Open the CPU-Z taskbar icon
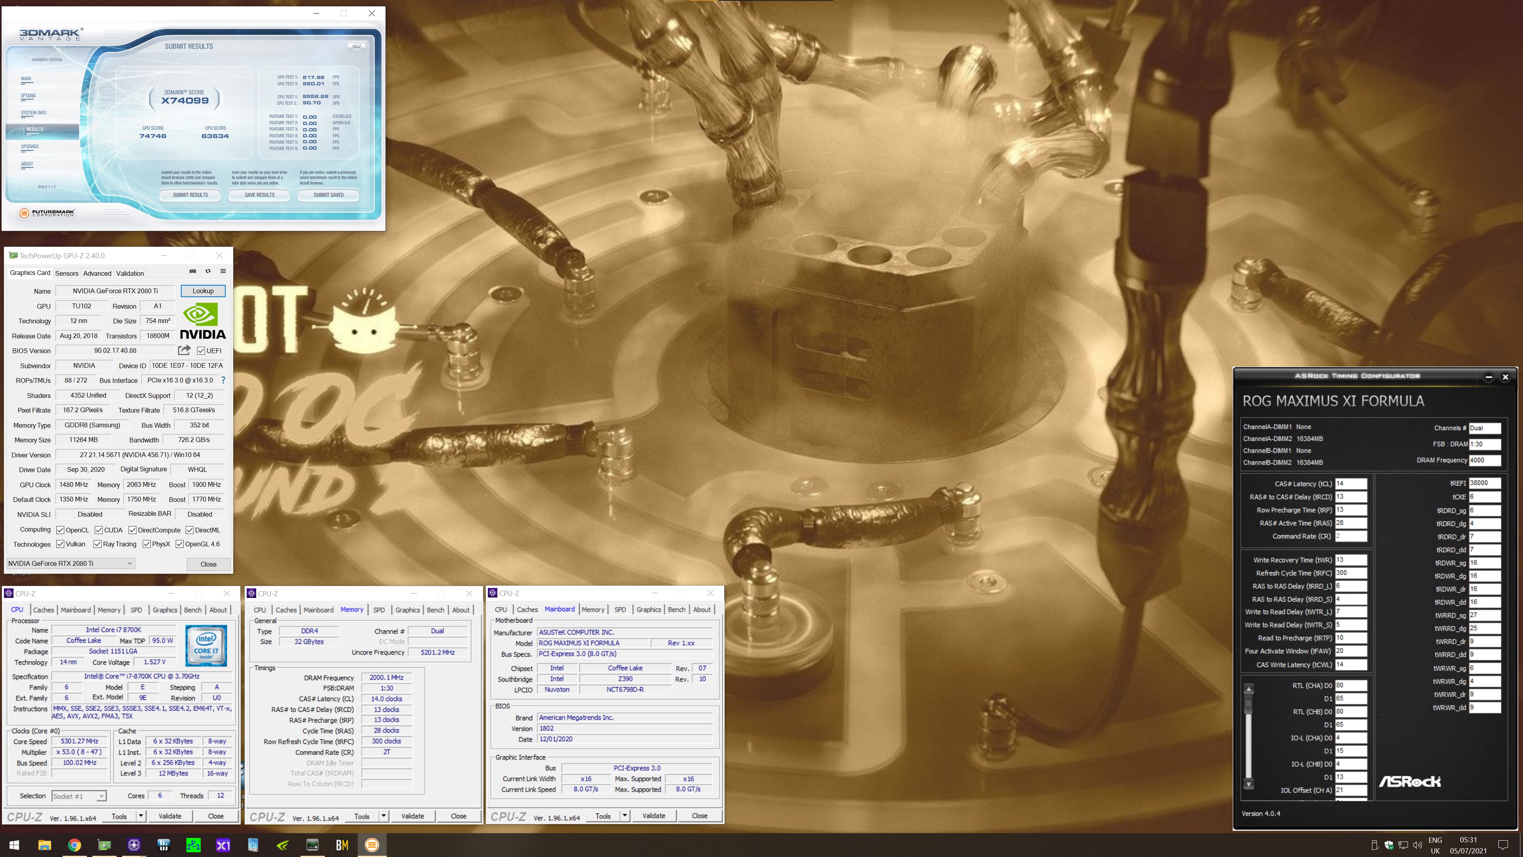The width and height of the screenshot is (1523, 857). click(x=134, y=845)
